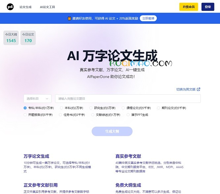The width and height of the screenshot is (220, 194).
Task: Click the pd logo icon
Action: [10, 7]
